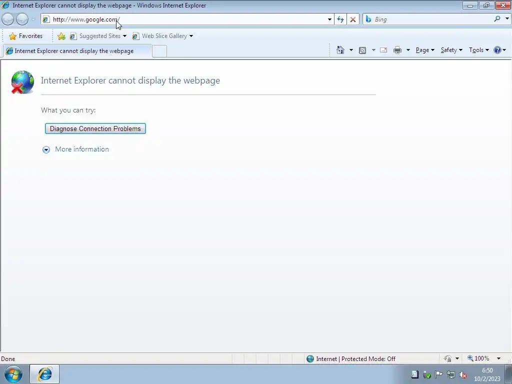512x384 pixels.
Task: Click the Home page icon
Action: 340,50
